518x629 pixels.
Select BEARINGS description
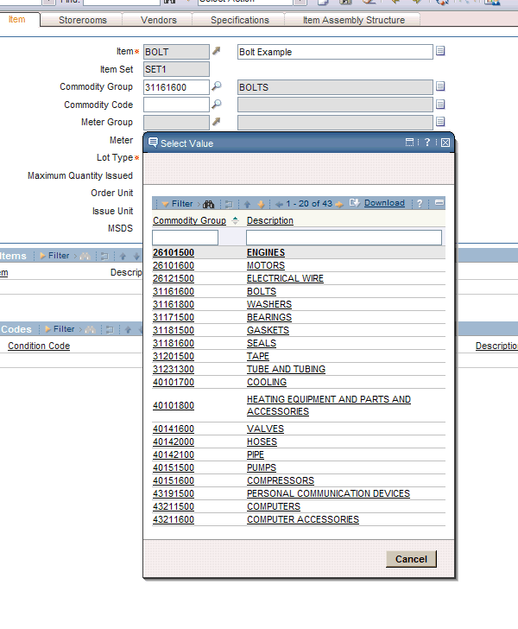pyautogui.click(x=269, y=317)
